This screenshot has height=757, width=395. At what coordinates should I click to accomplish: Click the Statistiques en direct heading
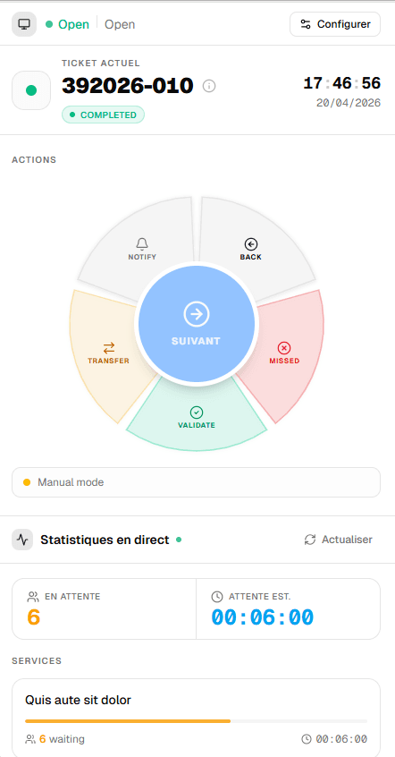pos(105,540)
